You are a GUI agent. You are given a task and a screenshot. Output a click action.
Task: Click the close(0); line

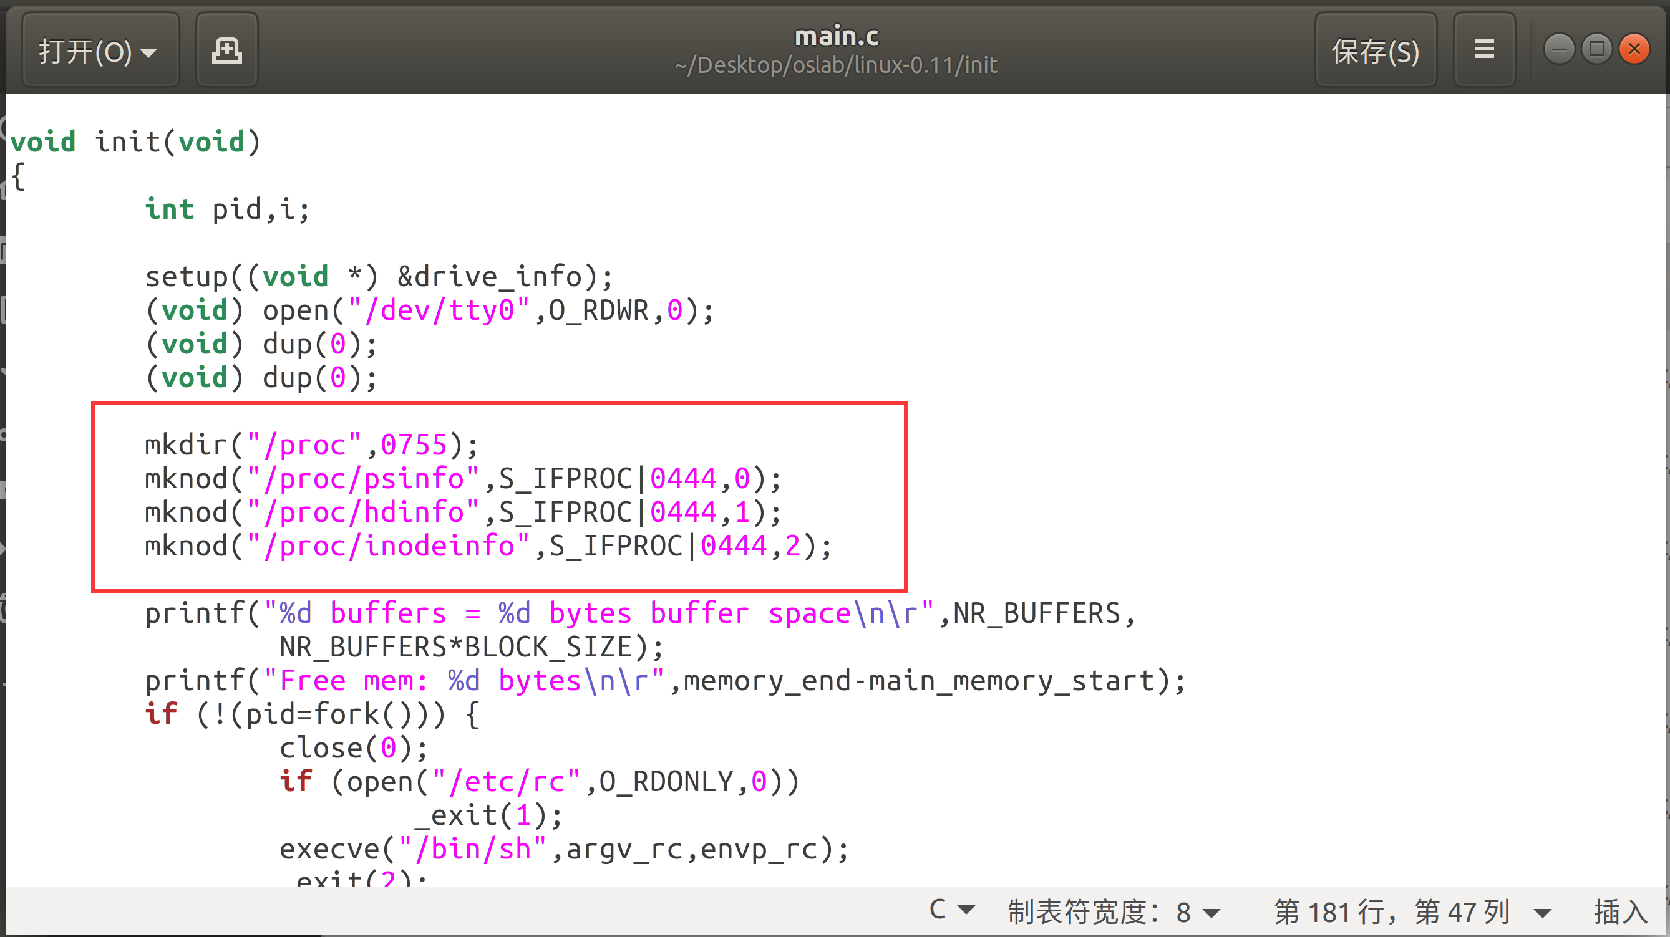(x=354, y=749)
